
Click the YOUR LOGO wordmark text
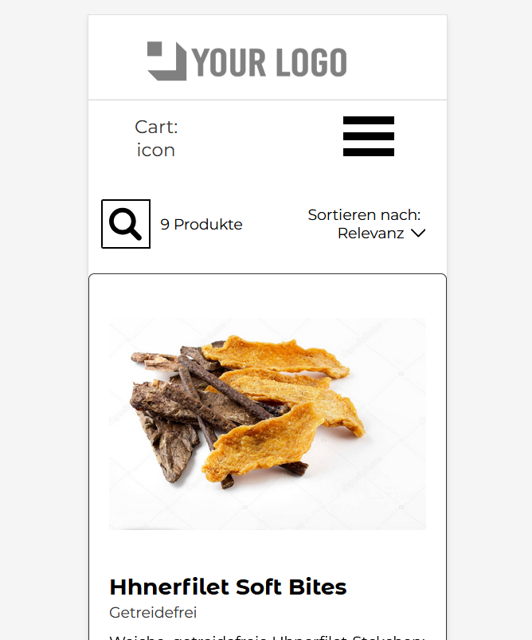pyautogui.click(x=270, y=62)
